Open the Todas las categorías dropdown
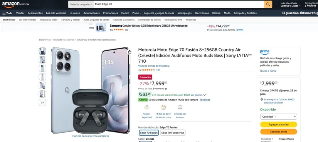Screen dimensions: 318x142 pyautogui.click(x=81, y=4)
